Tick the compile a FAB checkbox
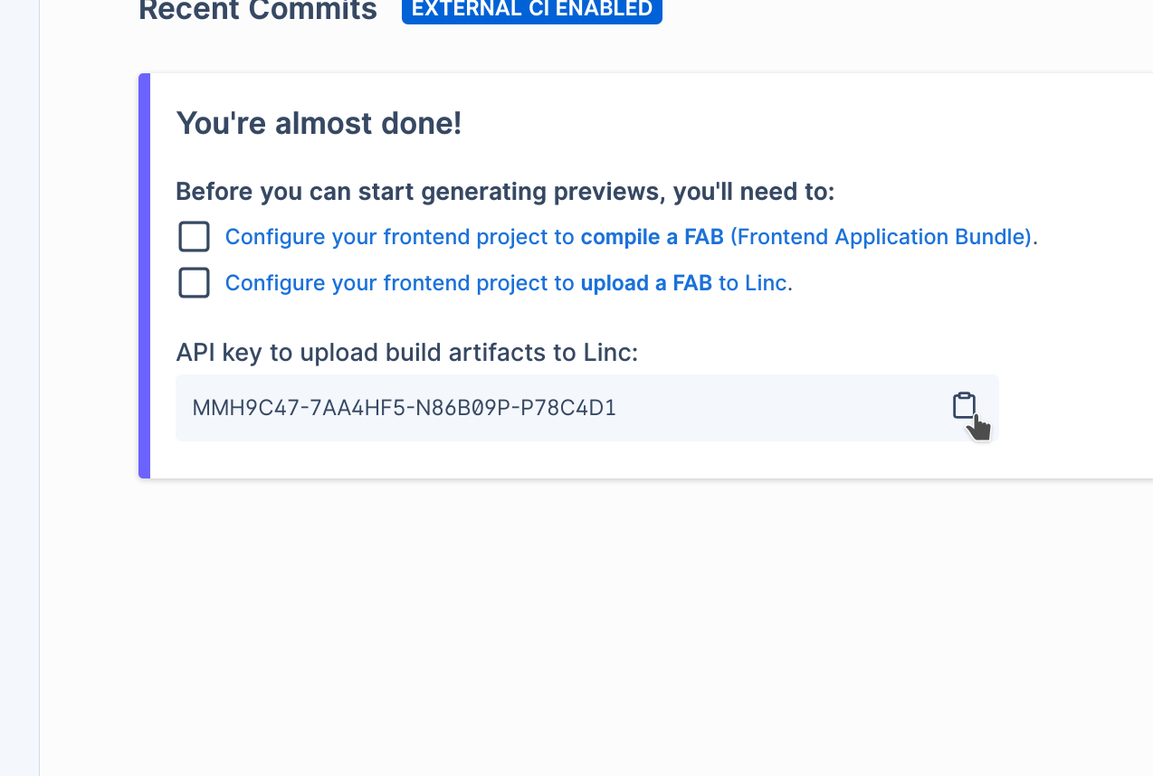The width and height of the screenshot is (1153, 776). click(195, 237)
